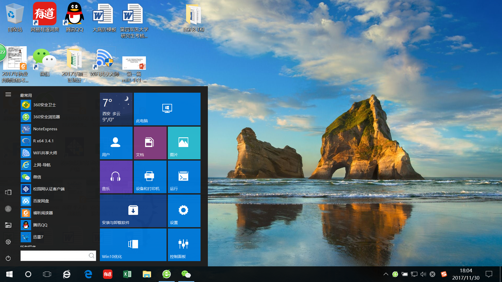This screenshot has height=282, width=502.
Task: Click the volume icon in system tray
Action: click(423, 274)
